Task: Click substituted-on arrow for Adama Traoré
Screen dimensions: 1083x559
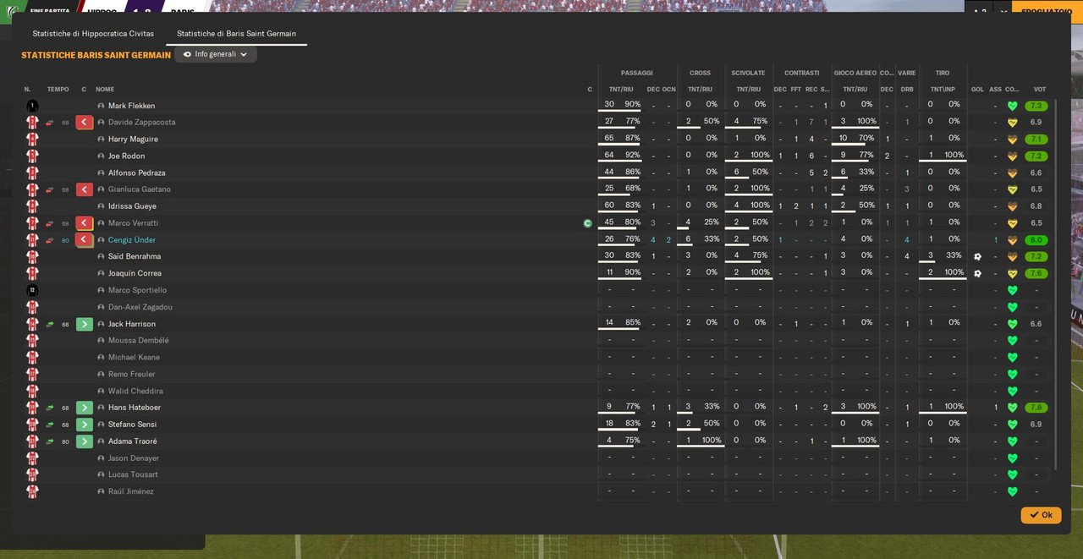Action: tap(84, 441)
